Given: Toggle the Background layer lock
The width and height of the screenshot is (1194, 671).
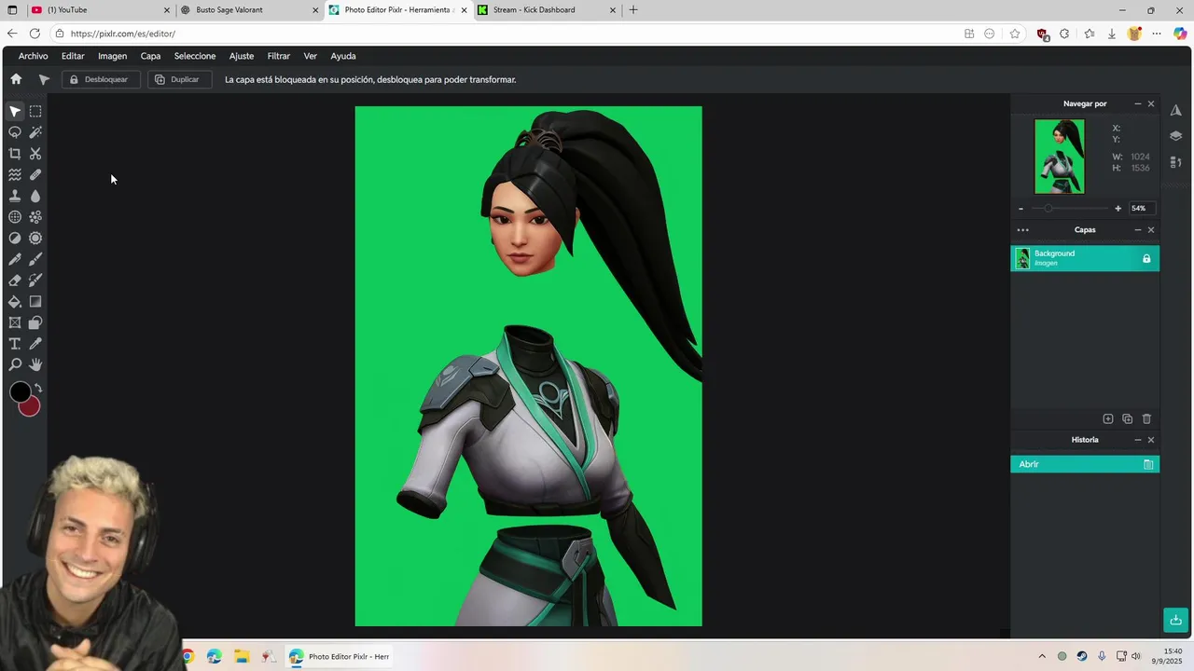Looking at the screenshot, I should coord(1146,258).
